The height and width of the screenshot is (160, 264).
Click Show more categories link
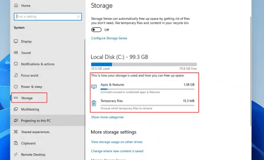tap(108, 117)
